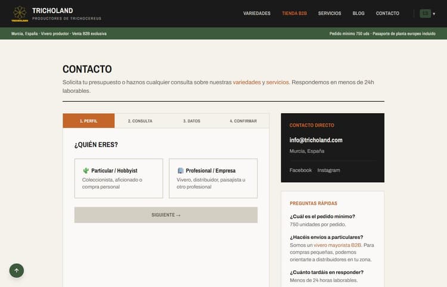Click the scroll-to-top arrow button

tap(17, 270)
